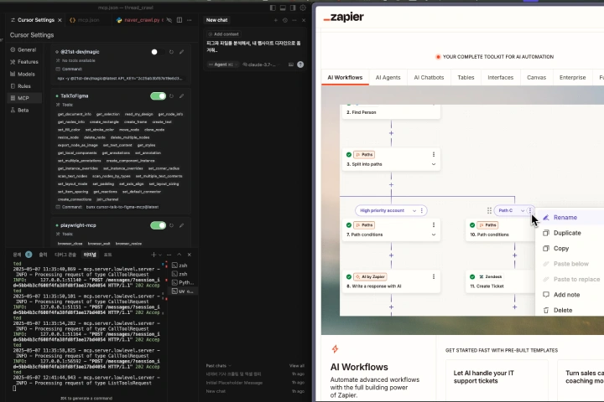The image size is (604, 402).
Task: Open the AI Chatbots tab on Zapier
Action: [x=429, y=77]
